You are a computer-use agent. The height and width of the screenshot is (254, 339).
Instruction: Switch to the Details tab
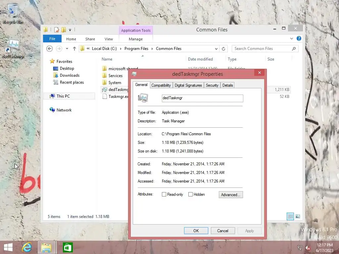(228, 85)
